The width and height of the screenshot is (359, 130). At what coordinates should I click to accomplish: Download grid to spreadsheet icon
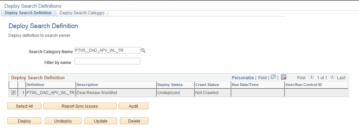[x=284, y=77]
